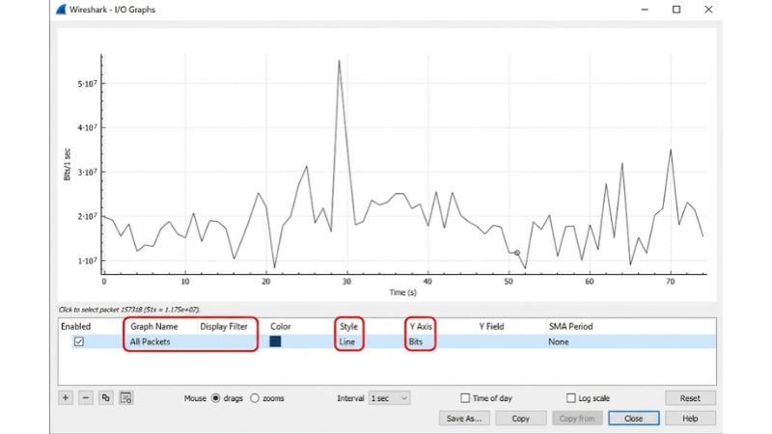Open the Style cell showing Line
The image size is (772, 434).
tap(347, 341)
